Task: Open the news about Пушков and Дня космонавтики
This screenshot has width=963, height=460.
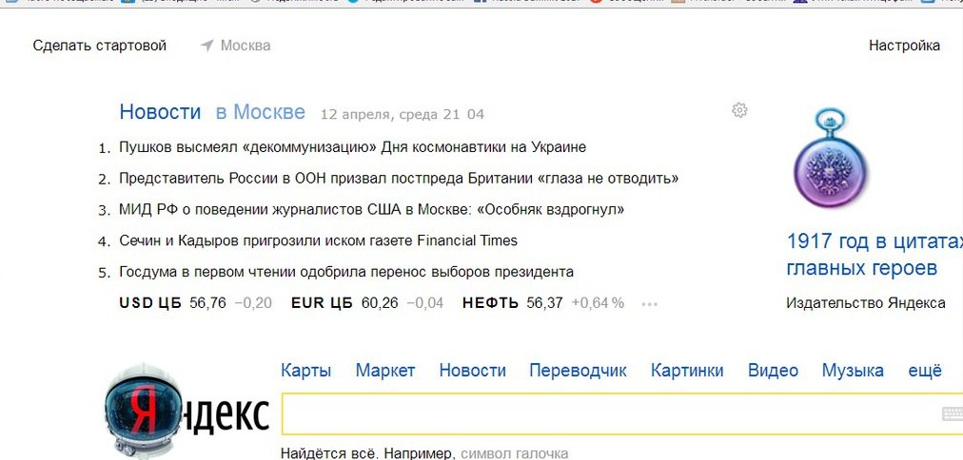Action: 352,147
